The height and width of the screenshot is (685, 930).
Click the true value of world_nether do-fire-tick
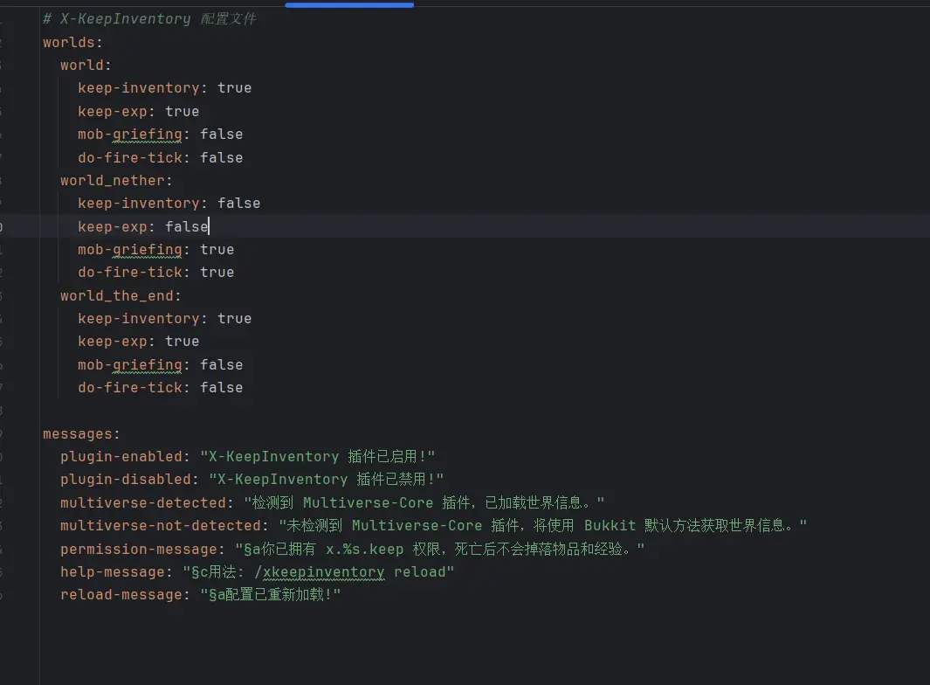(x=217, y=272)
